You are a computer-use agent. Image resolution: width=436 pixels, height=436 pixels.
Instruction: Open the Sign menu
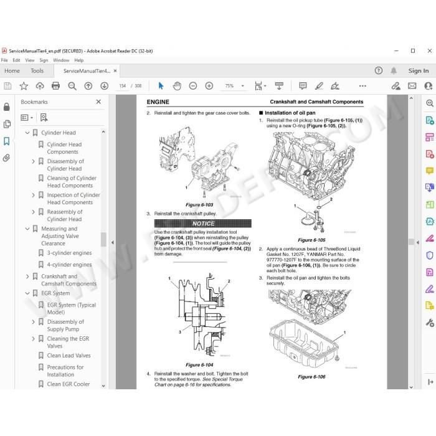click(x=44, y=60)
